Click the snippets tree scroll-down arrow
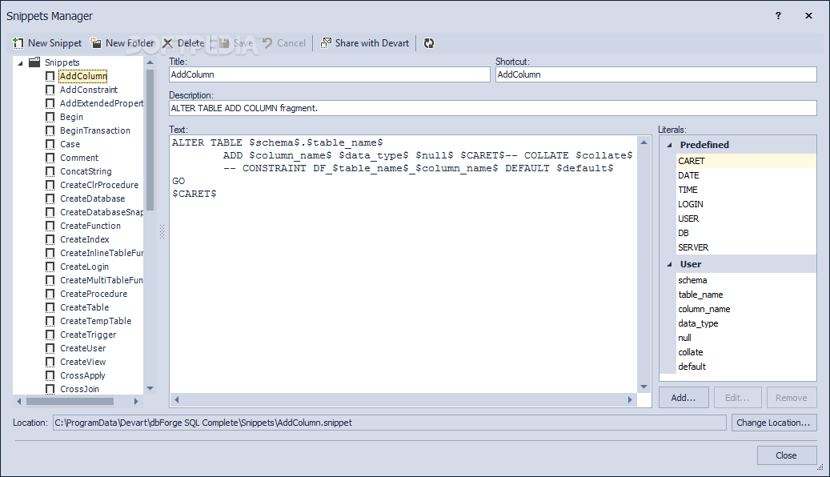The height and width of the screenshot is (477, 830). point(150,389)
